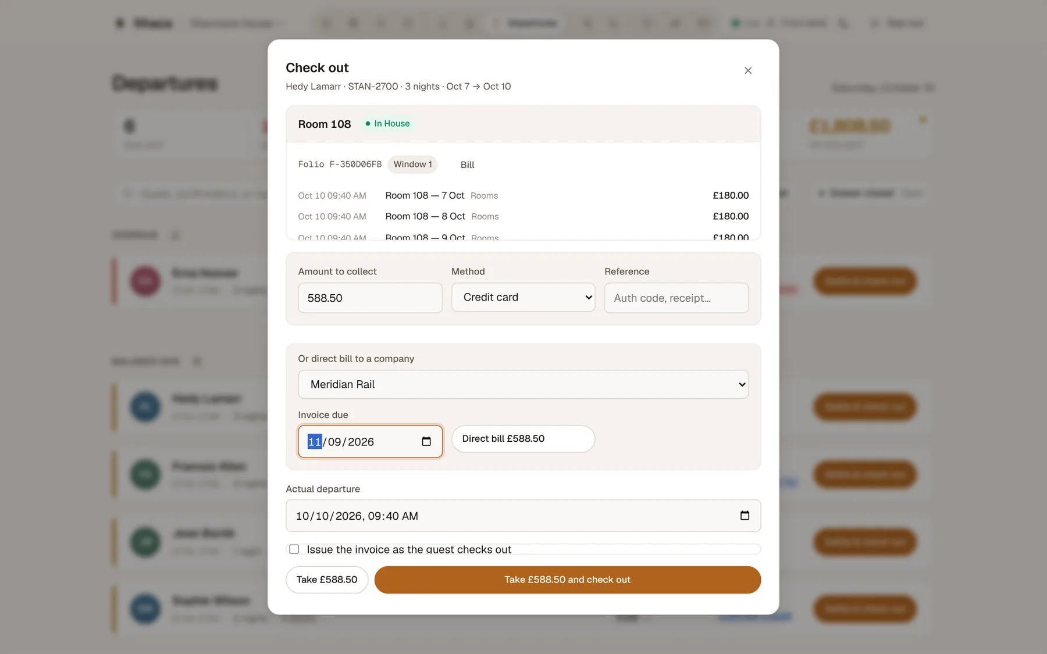Click the Bill label beside Window 1
Image resolution: width=1047 pixels, height=654 pixels.
coord(468,165)
